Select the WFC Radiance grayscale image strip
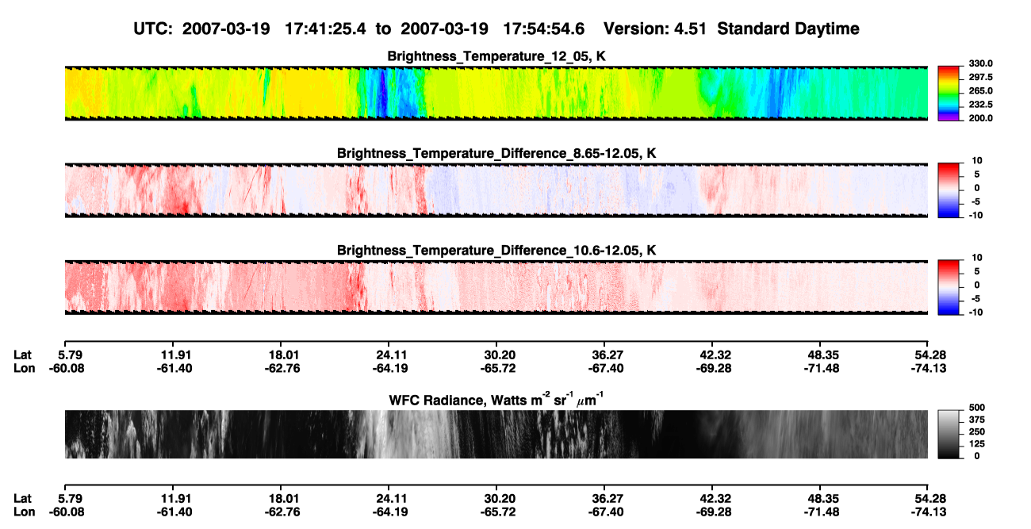This screenshot has width=1031, height=529. pyautogui.click(x=496, y=434)
